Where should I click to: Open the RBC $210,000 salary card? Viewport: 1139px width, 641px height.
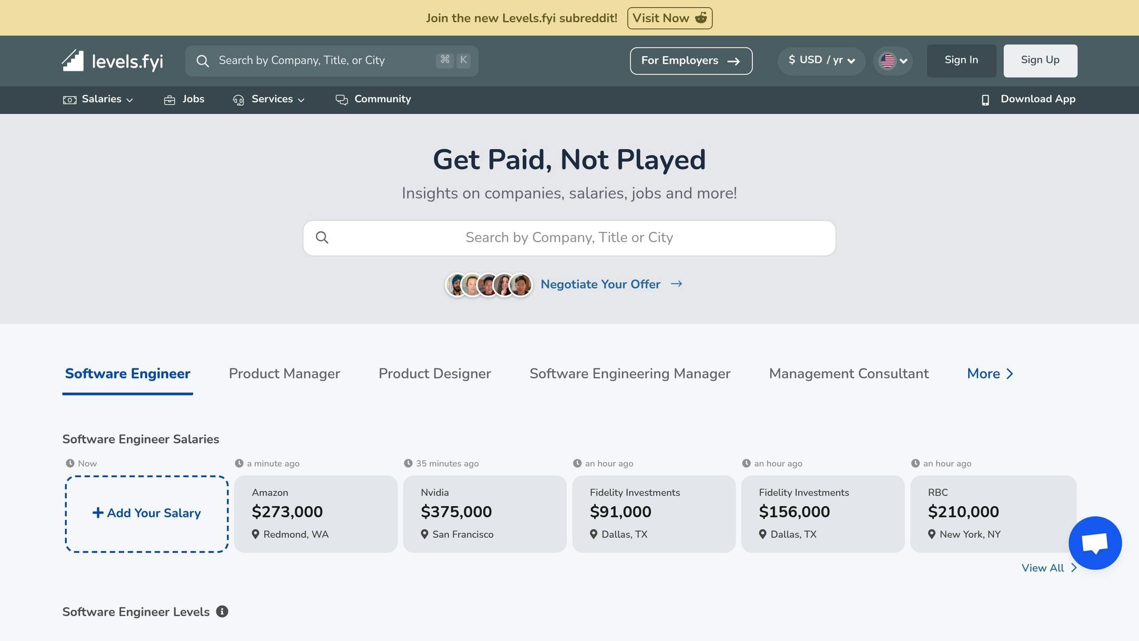click(993, 514)
